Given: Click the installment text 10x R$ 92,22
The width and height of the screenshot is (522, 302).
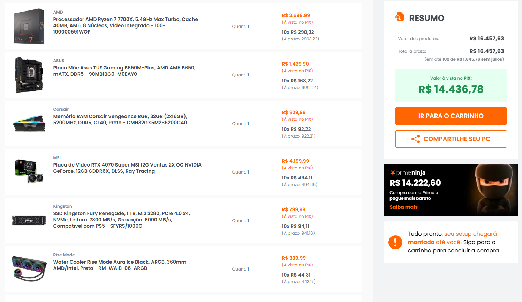Looking at the screenshot, I should click(x=296, y=129).
